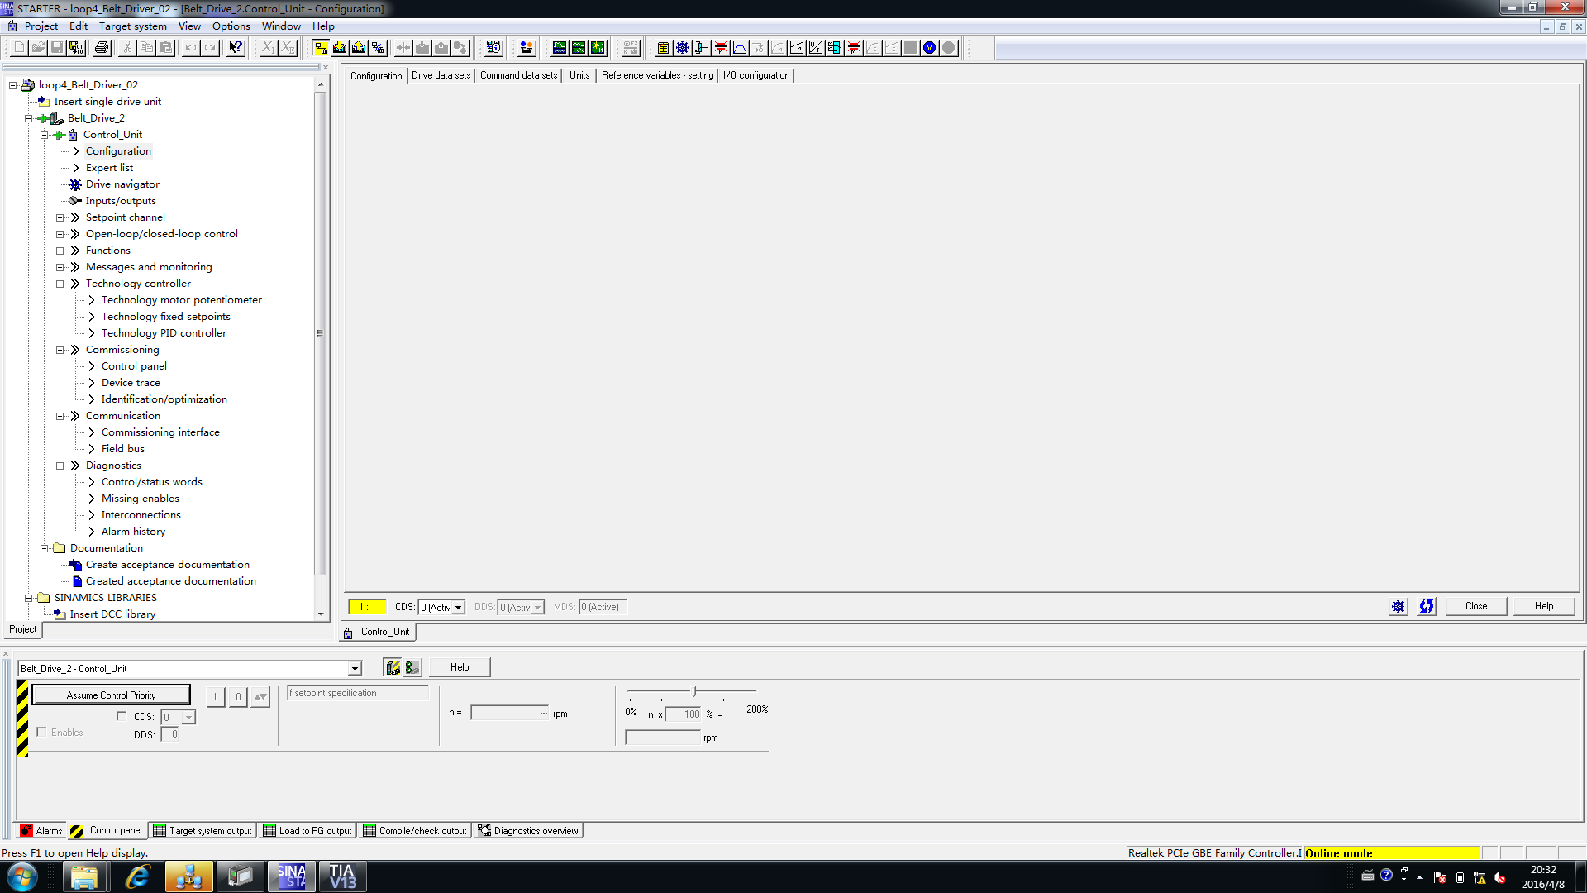Open the CDS dropdown at bottom bar
The height and width of the screenshot is (893, 1587).
[458, 608]
